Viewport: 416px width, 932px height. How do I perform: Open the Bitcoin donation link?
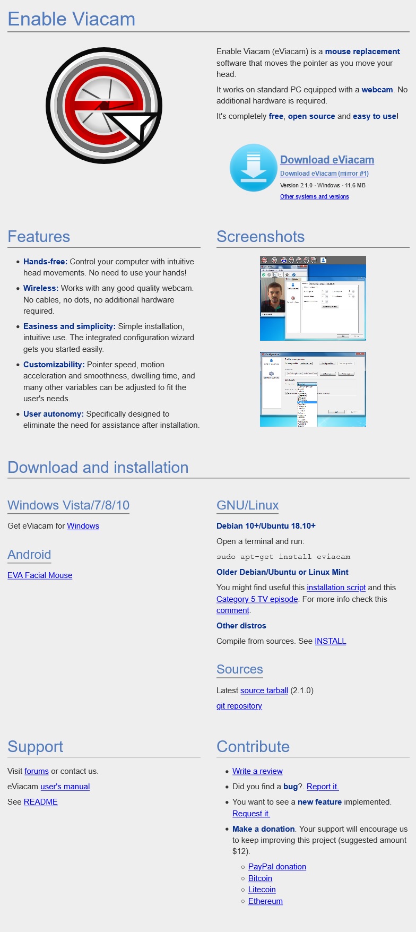coord(260,878)
